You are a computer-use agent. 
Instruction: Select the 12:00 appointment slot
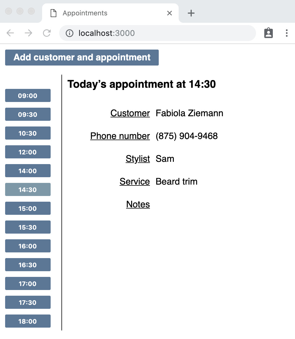pos(28,152)
